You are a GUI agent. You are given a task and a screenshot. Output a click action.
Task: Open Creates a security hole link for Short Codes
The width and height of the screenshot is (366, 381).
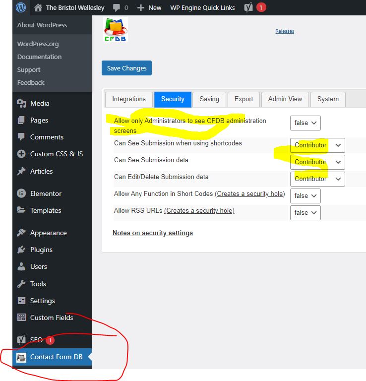pos(249,193)
